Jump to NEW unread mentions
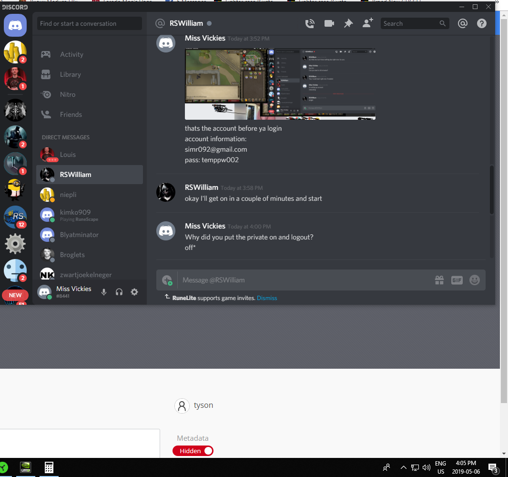Screen dimensions: 508x477 [15, 295]
